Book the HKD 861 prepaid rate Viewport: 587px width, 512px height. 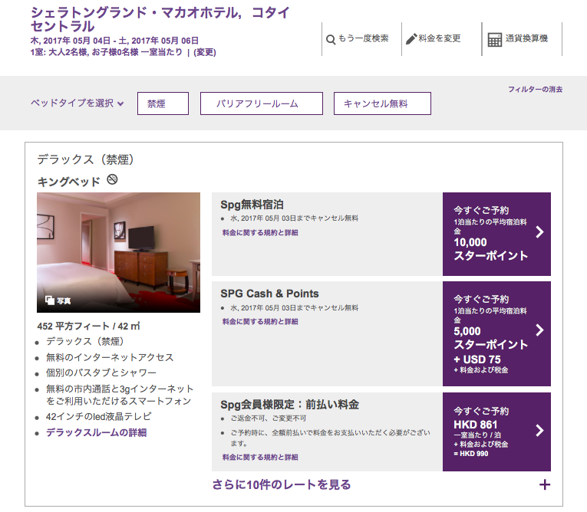[x=496, y=432]
